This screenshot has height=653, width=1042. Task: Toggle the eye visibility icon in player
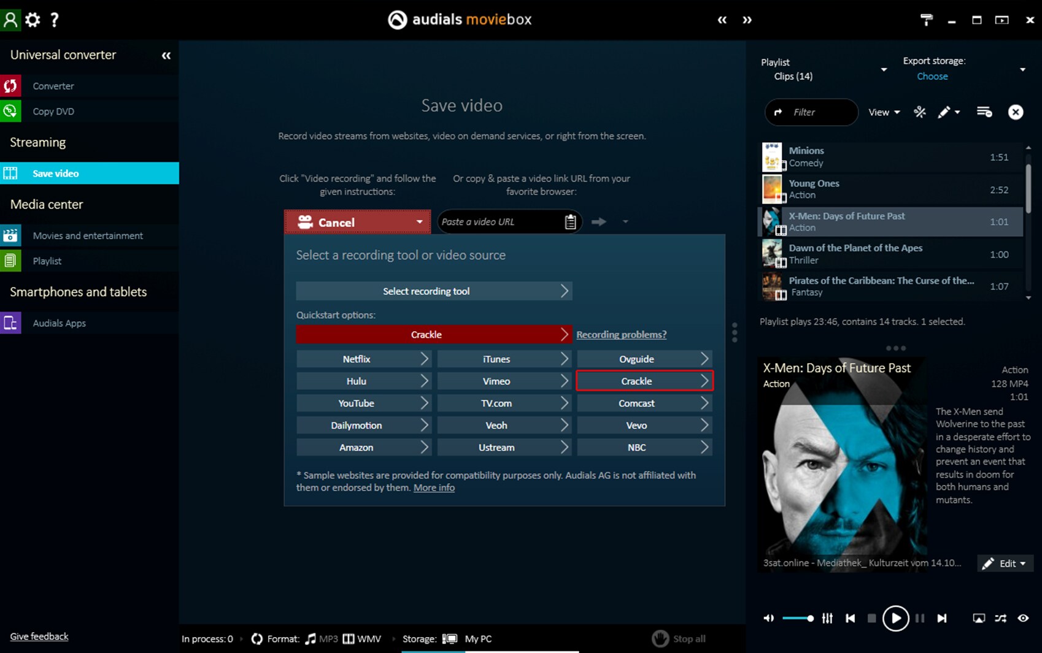pos(1023,618)
